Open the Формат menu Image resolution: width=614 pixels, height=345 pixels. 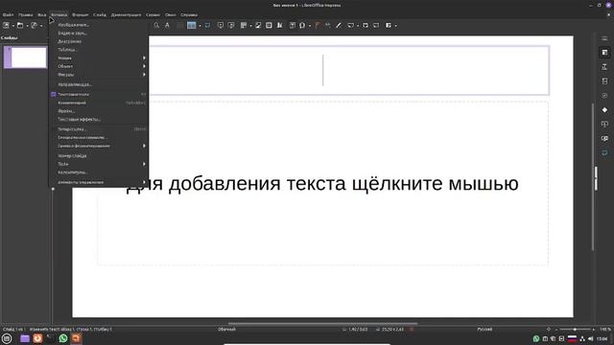(x=81, y=15)
